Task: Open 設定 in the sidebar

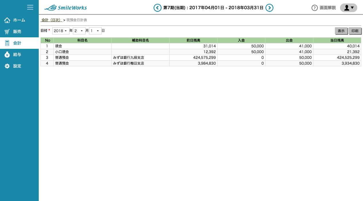Action: coord(19,66)
